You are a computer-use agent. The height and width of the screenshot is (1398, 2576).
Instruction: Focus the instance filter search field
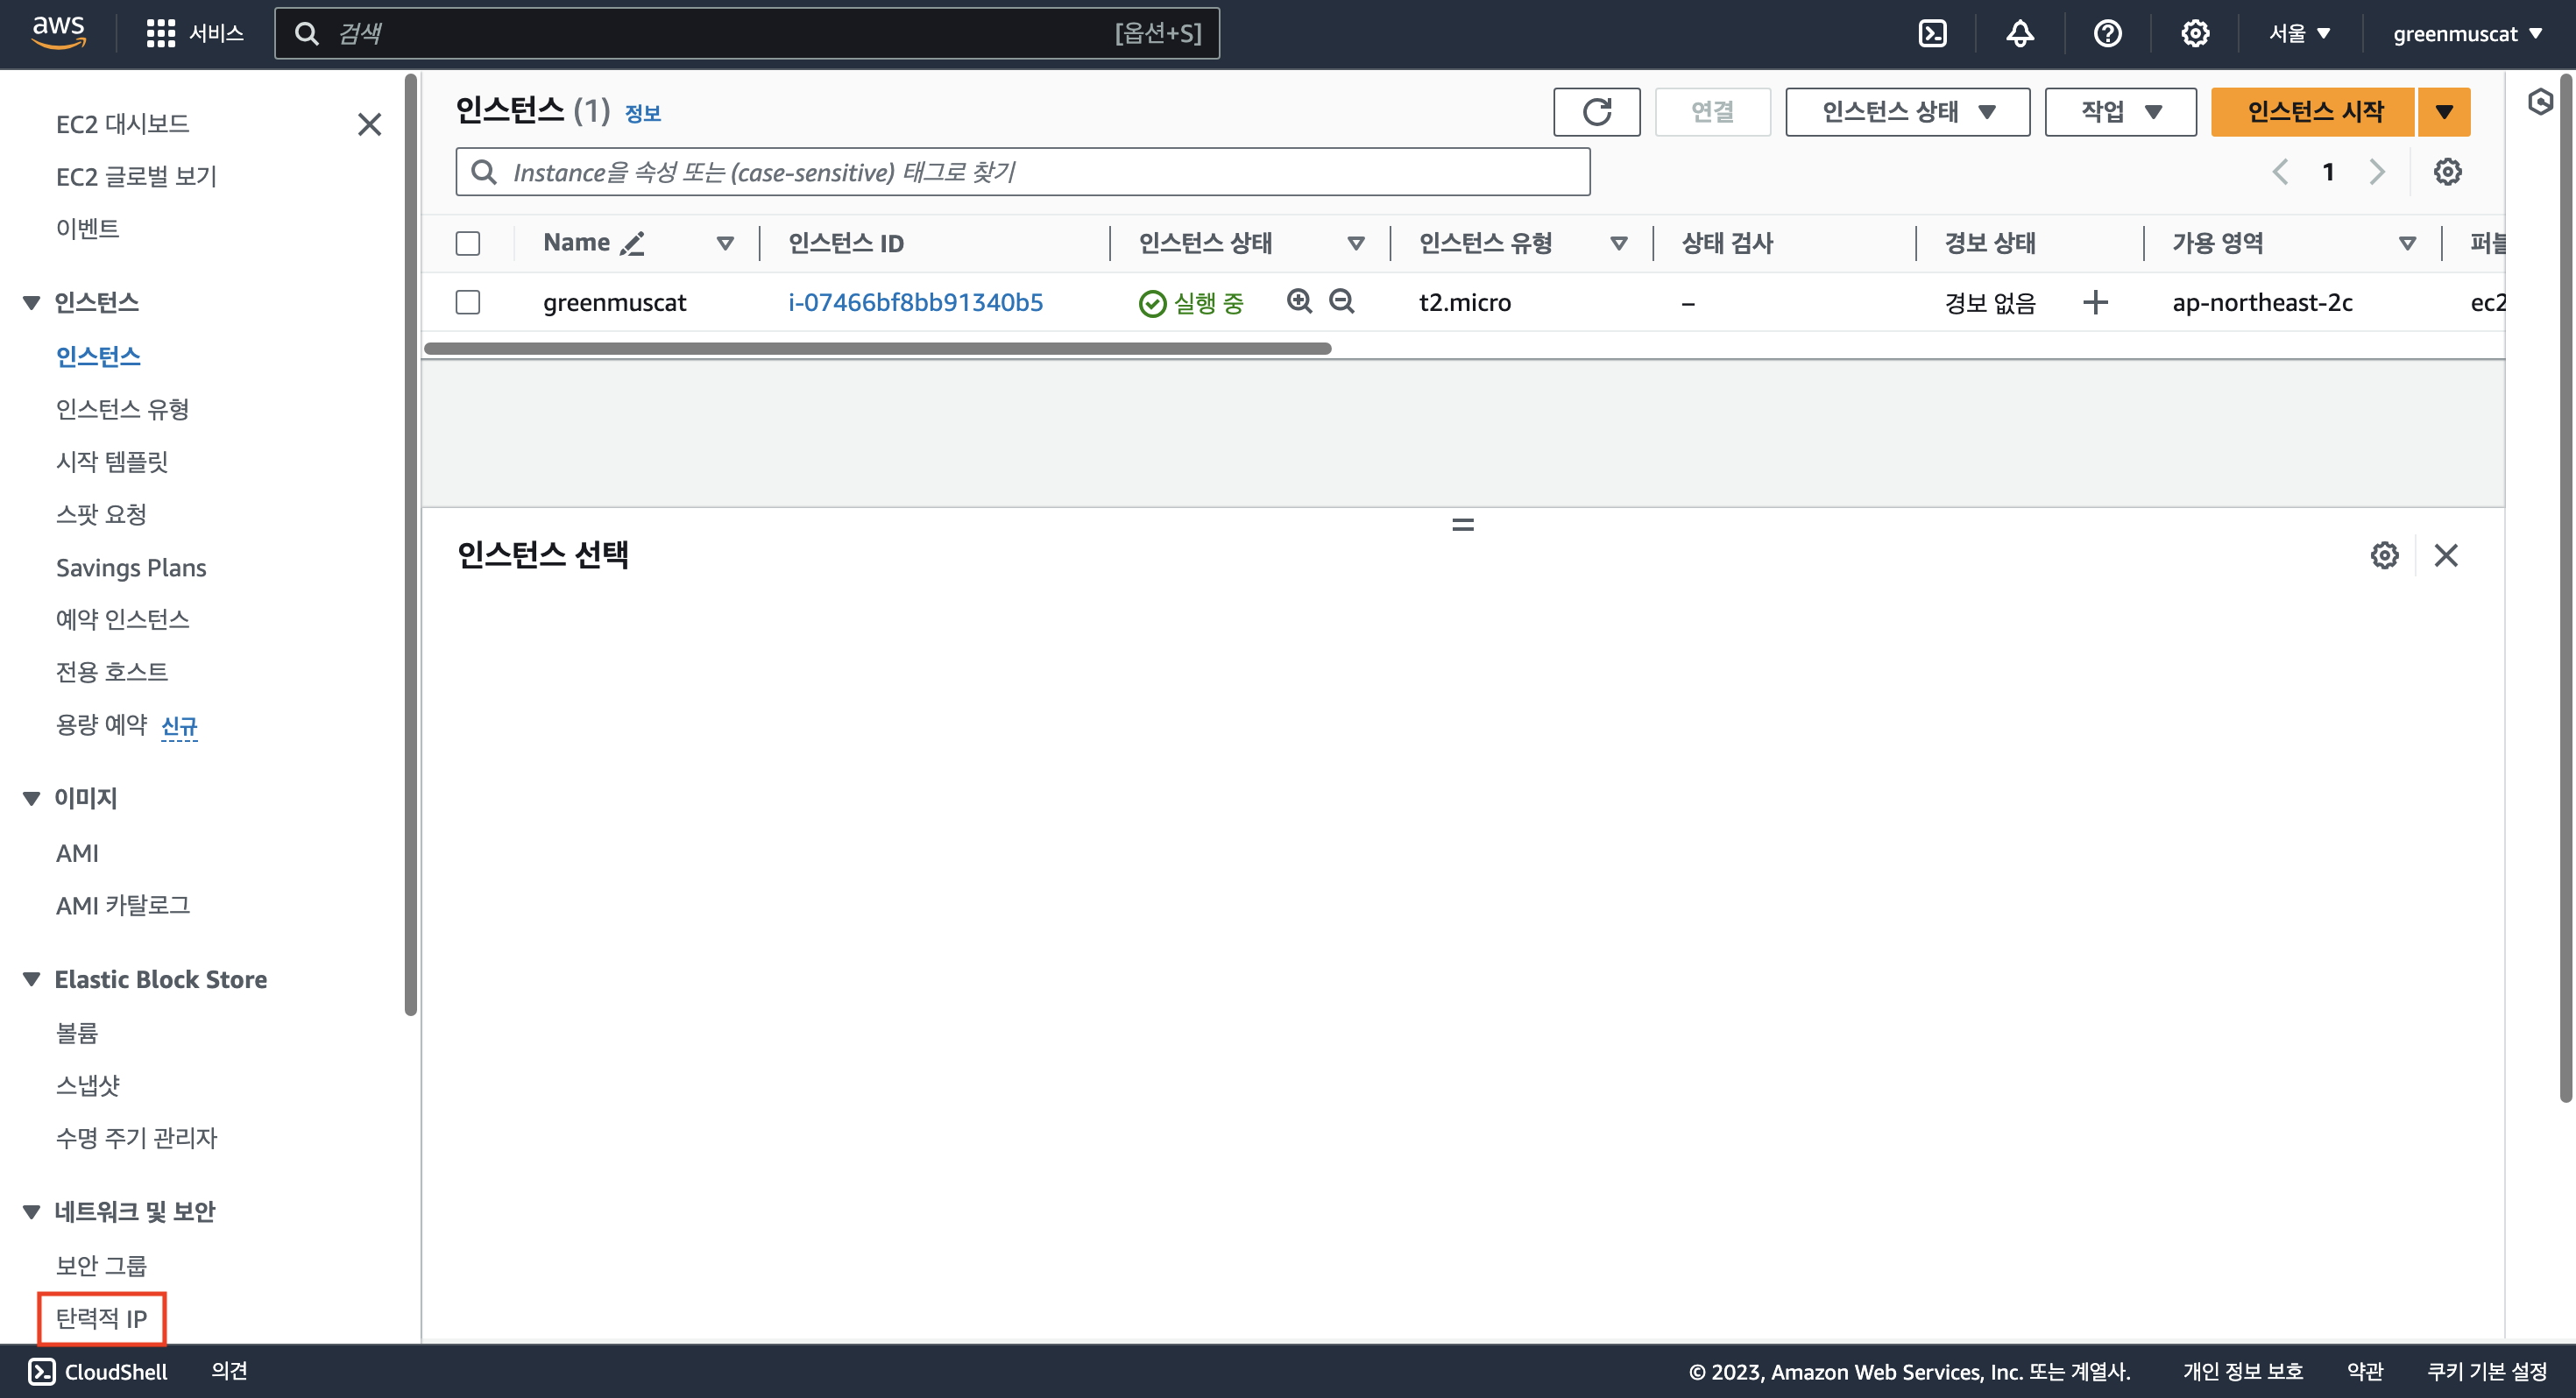[x=1022, y=172]
